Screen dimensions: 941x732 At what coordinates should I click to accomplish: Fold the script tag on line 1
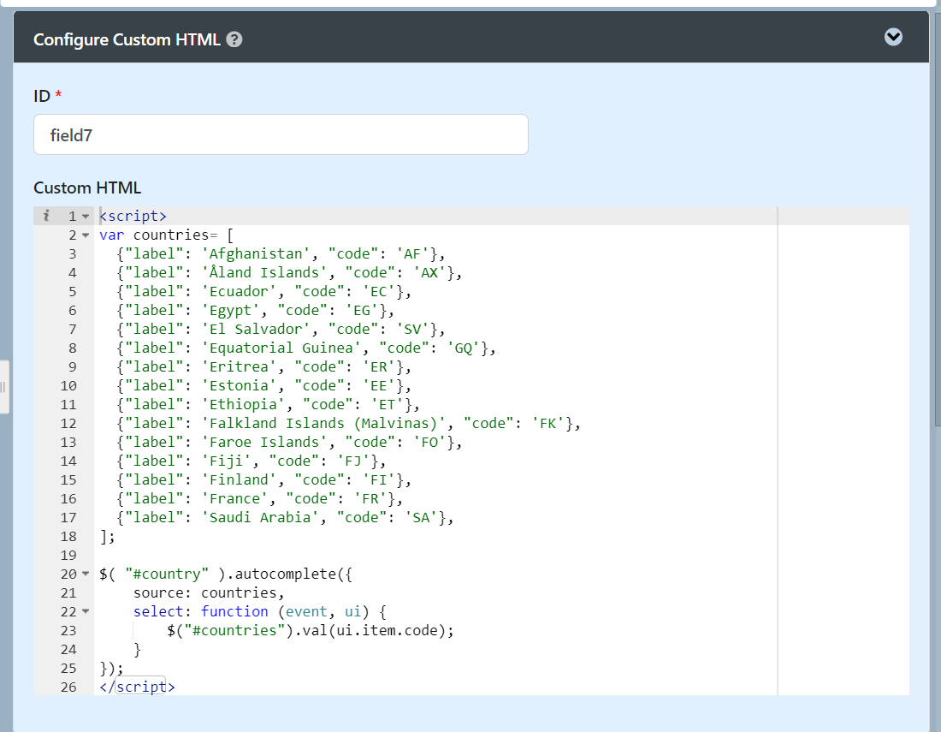click(x=85, y=217)
